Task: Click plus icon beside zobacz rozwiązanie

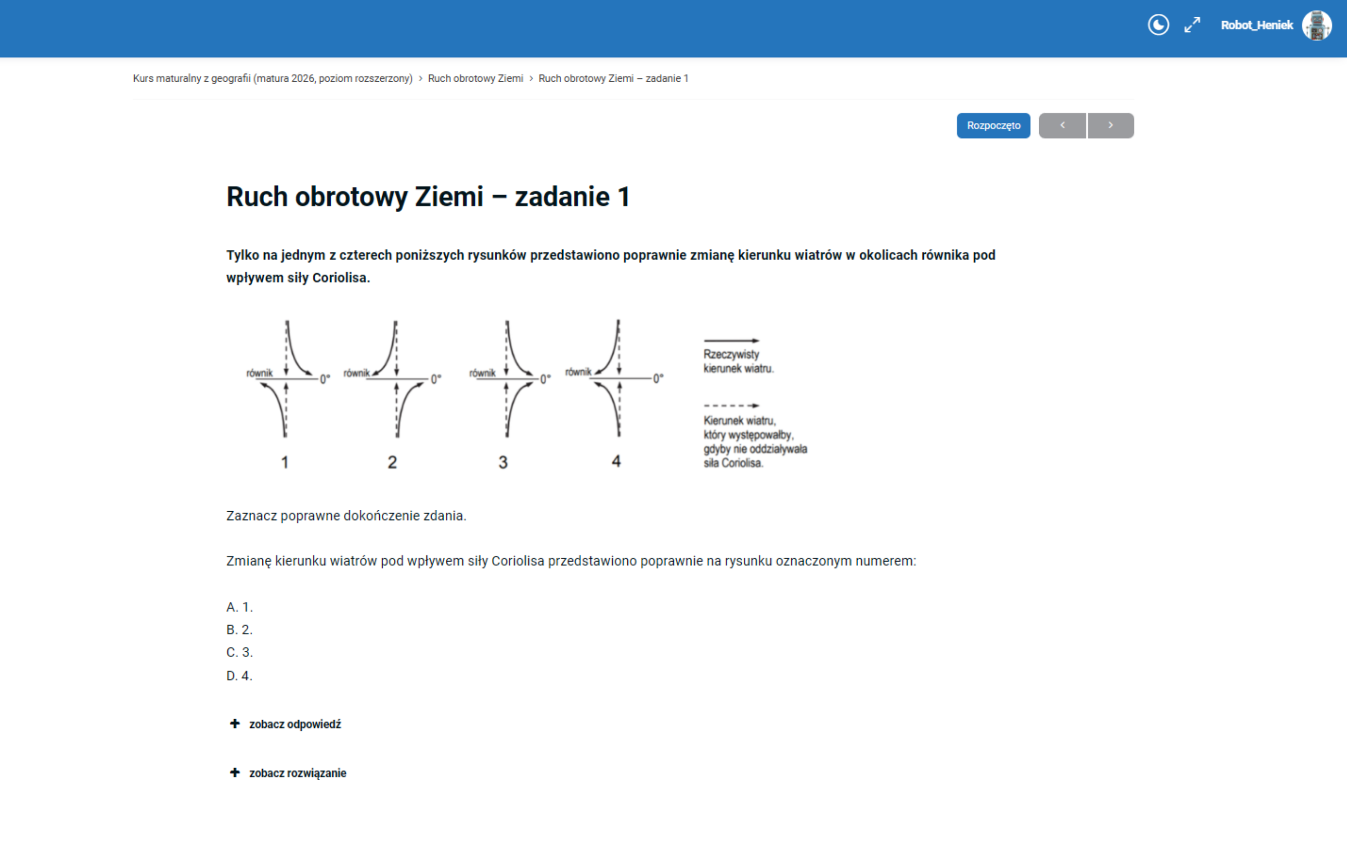Action: [235, 773]
